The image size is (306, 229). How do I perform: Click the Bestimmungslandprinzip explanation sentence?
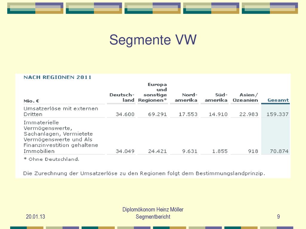tap(144, 174)
